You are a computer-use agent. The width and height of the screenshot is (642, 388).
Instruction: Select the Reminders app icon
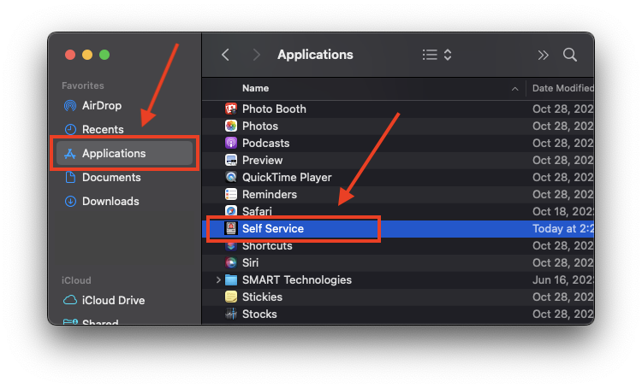pos(231,194)
